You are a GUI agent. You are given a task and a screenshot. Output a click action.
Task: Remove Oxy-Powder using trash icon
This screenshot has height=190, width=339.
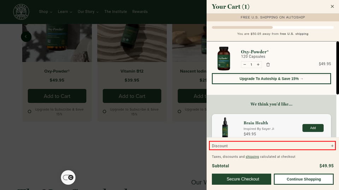[268, 65]
